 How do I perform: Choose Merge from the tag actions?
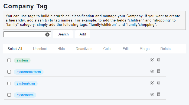click(144, 49)
